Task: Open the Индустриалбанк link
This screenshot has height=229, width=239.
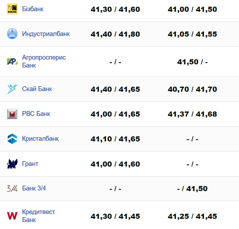Action: point(46,34)
